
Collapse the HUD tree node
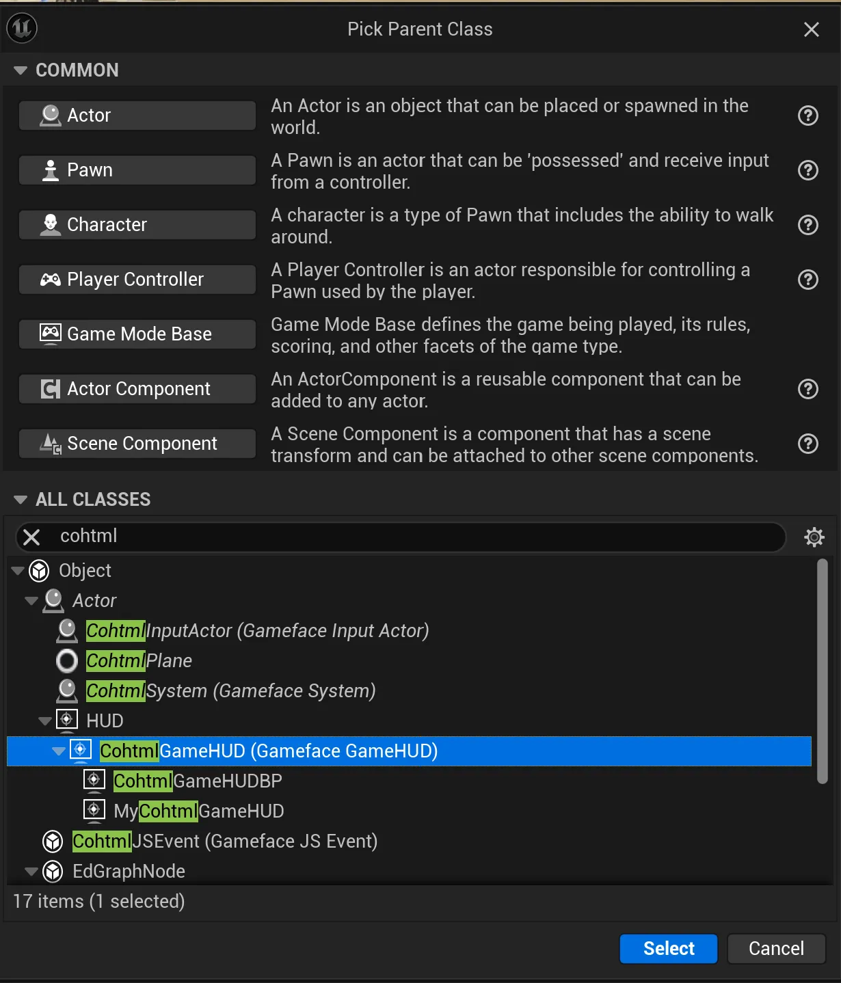pos(45,721)
